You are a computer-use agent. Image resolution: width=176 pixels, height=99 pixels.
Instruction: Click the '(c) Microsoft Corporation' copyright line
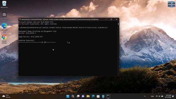click(x=38, y=24)
